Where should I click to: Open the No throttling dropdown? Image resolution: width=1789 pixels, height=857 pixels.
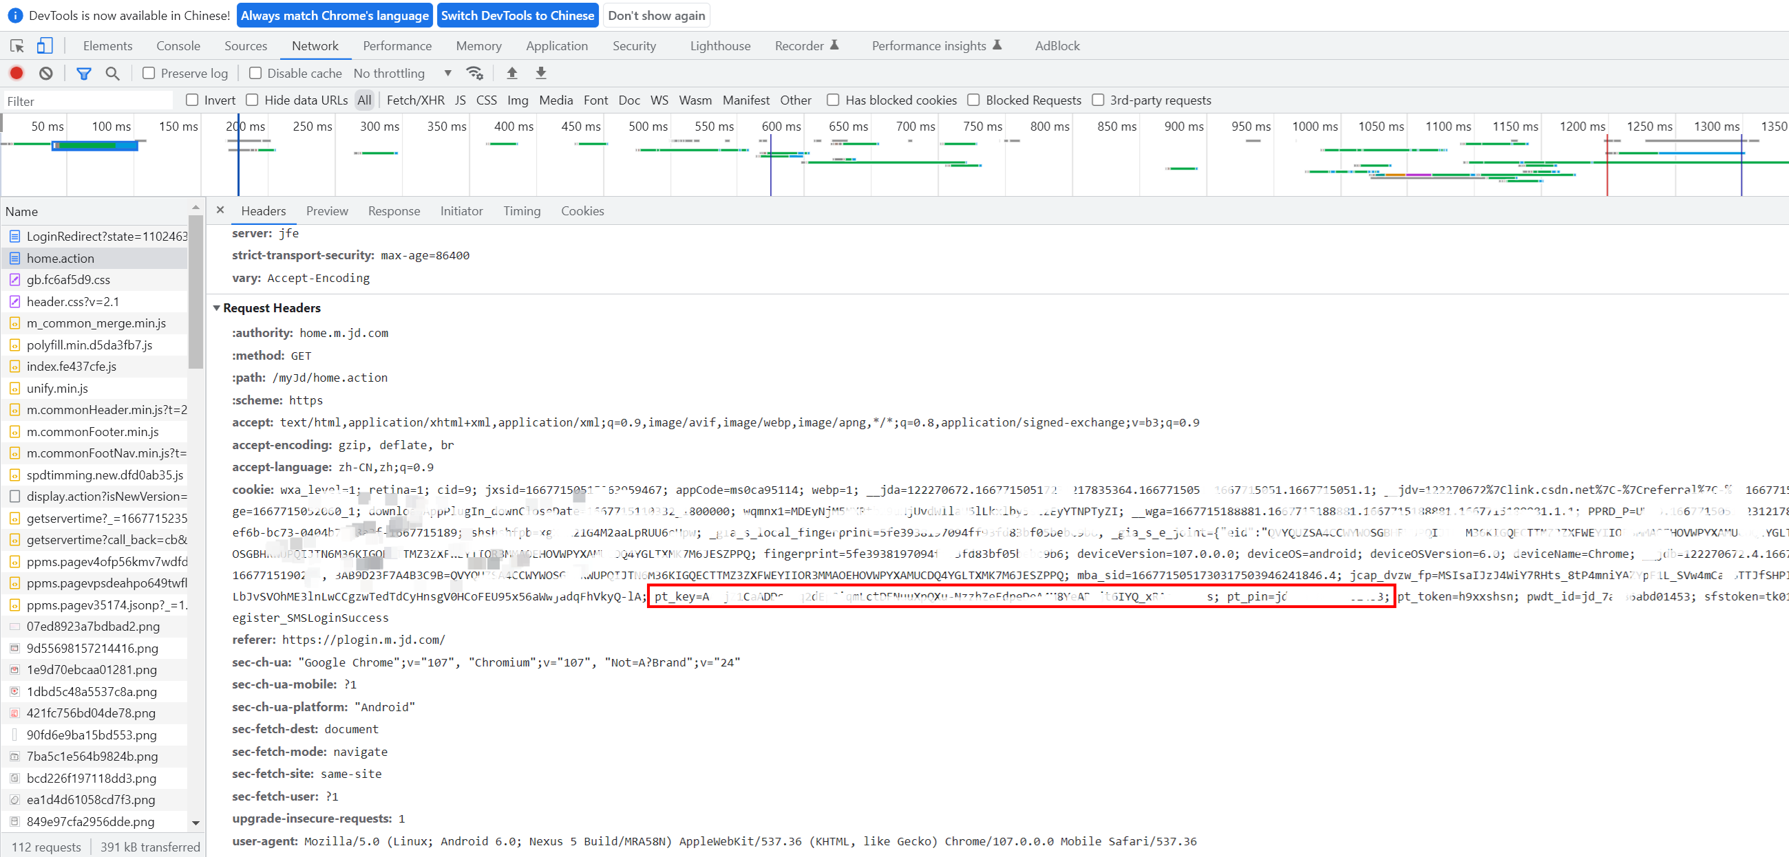[x=402, y=73]
